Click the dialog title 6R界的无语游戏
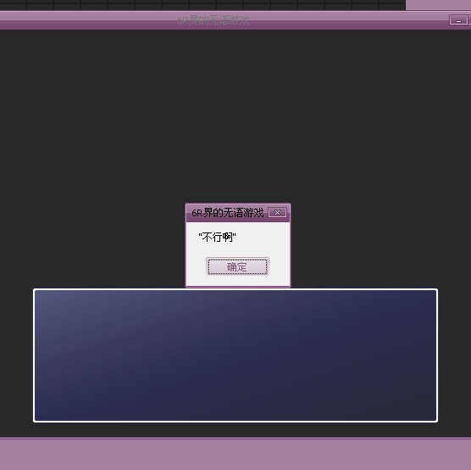The height and width of the screenshot is (470, 471). pos(227,213)
